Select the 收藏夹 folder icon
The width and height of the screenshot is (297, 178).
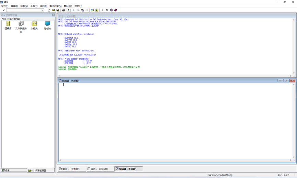(34, 26)
